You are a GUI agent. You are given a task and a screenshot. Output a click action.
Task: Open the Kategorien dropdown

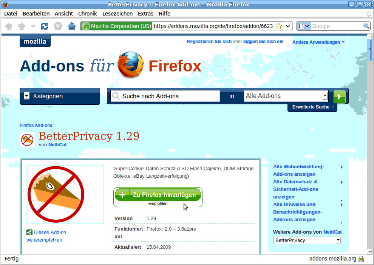[x=60, y=96]
